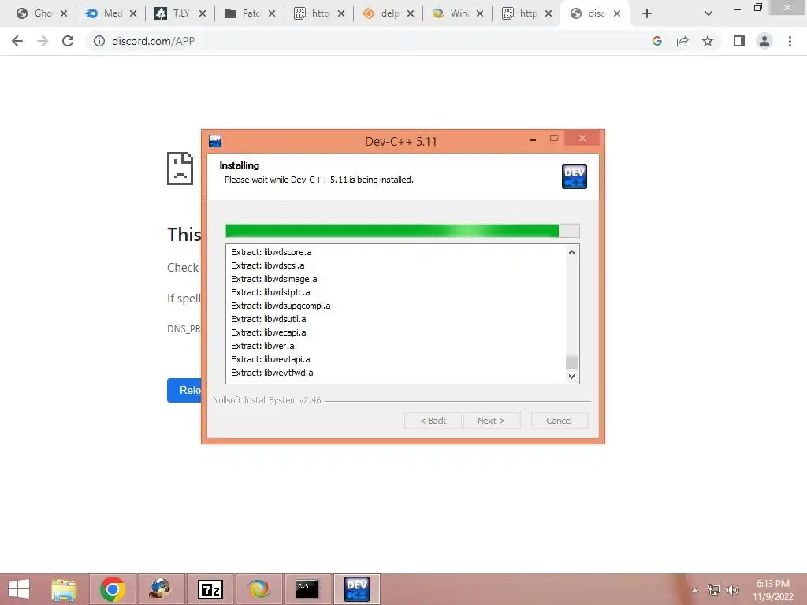Open Chrome profile avatar
The image size is (807, 605).
(764, 41)
